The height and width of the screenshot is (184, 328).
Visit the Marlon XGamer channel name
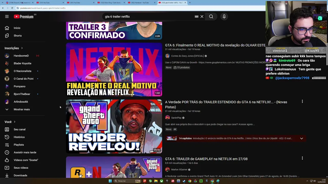(179, 170)
